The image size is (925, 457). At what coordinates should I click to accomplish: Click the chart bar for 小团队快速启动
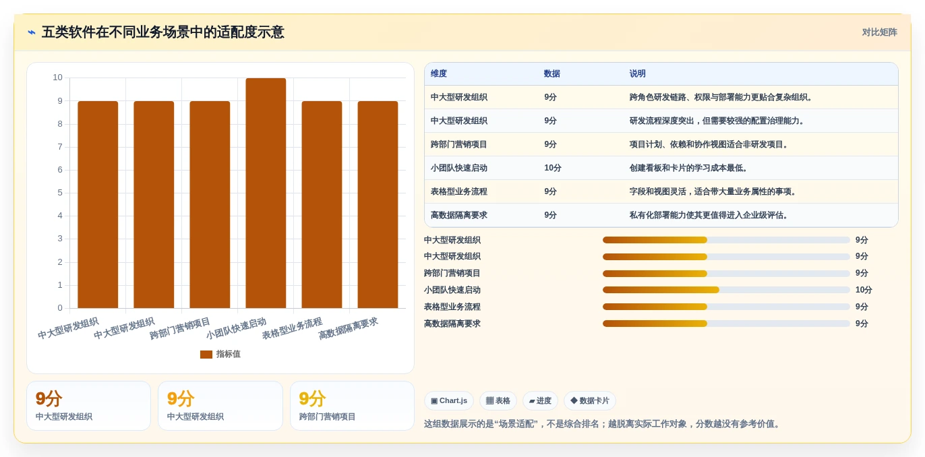click(266, 193)
